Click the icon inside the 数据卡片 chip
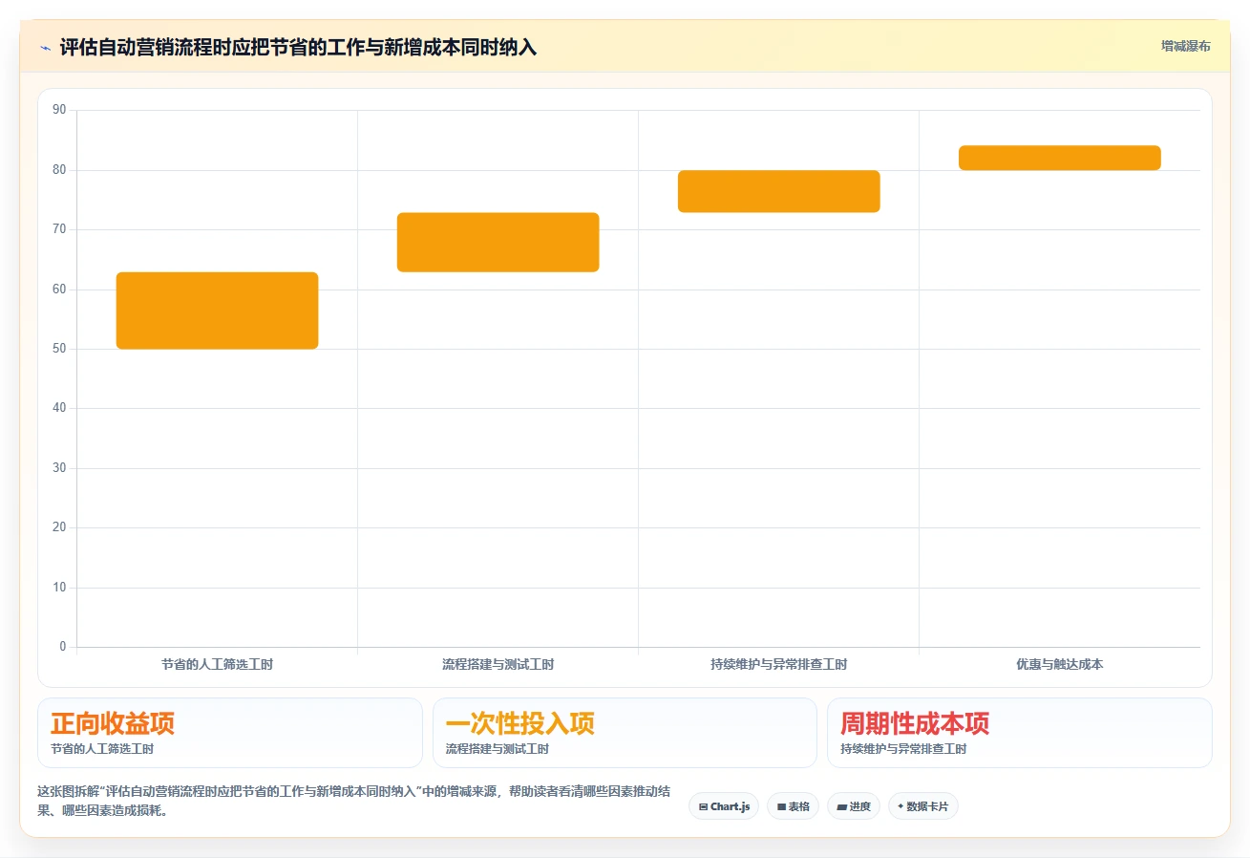 tap(900, 806)
